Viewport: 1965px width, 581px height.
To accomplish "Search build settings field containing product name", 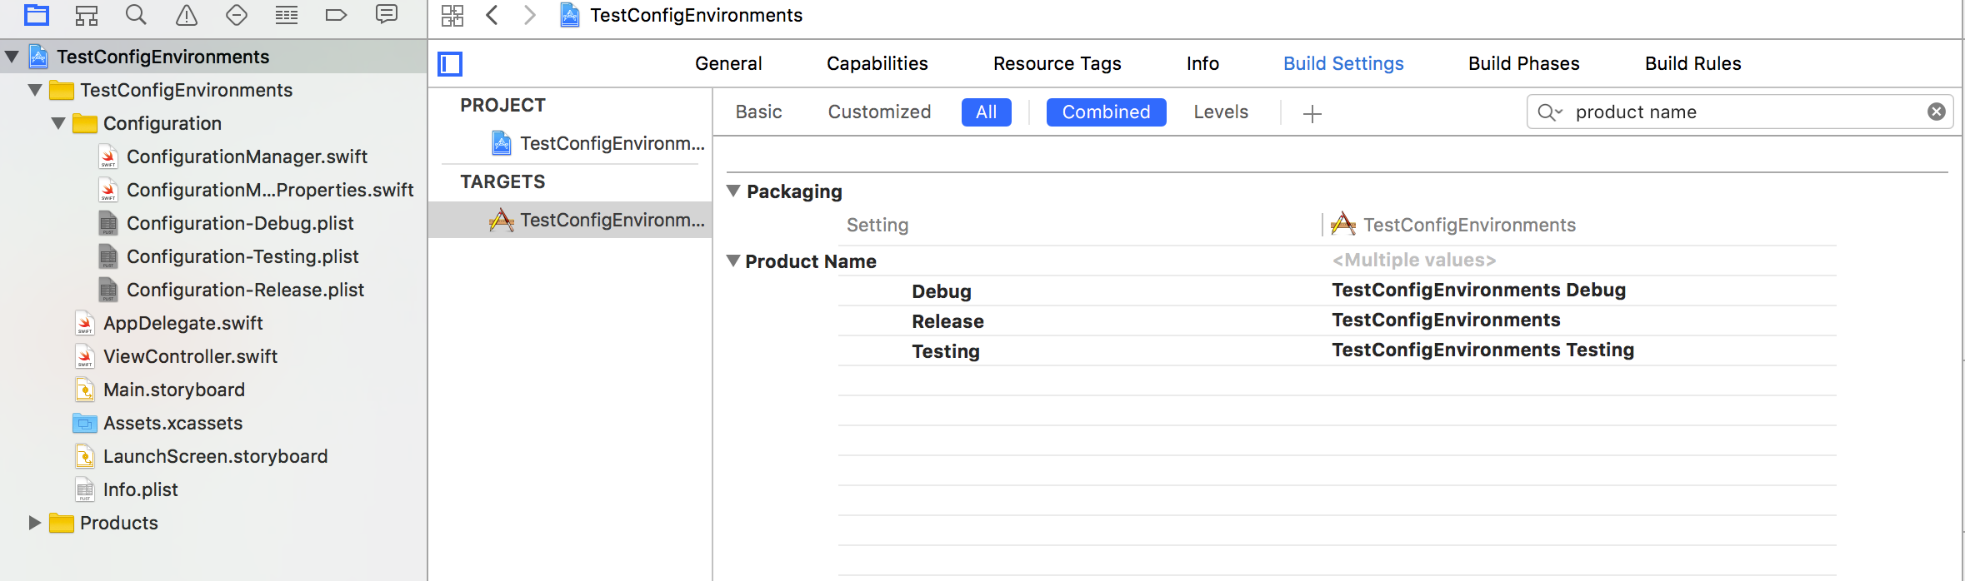I will (1740, 112).
